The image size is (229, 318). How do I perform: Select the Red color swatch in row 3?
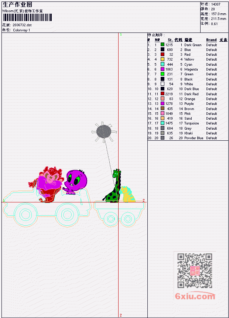tap(163, 54)
